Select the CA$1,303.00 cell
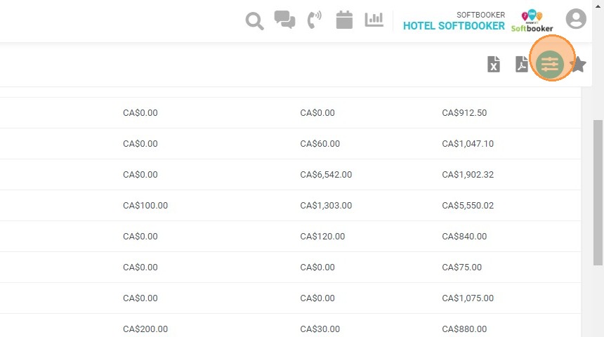Image resolution: width=604 pixels, height=337 pixels. (x=326, y=205)
